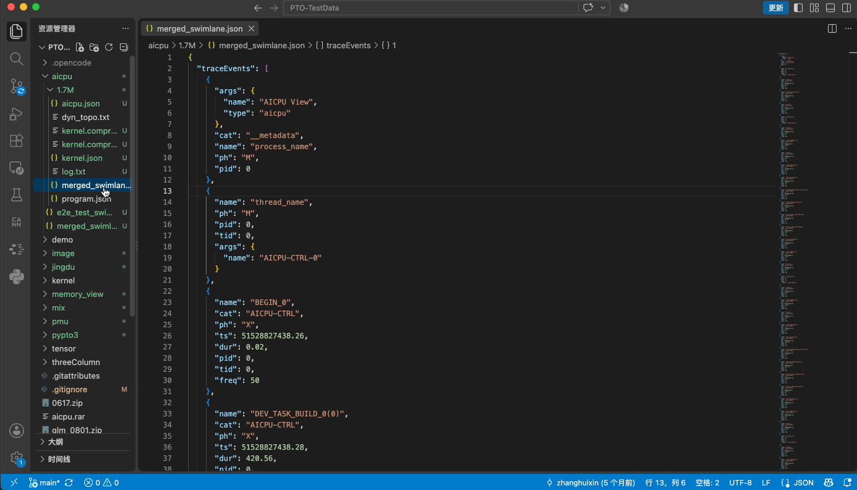Open the Testing flask view
The image size is (857, 490).
pos(17,195)
